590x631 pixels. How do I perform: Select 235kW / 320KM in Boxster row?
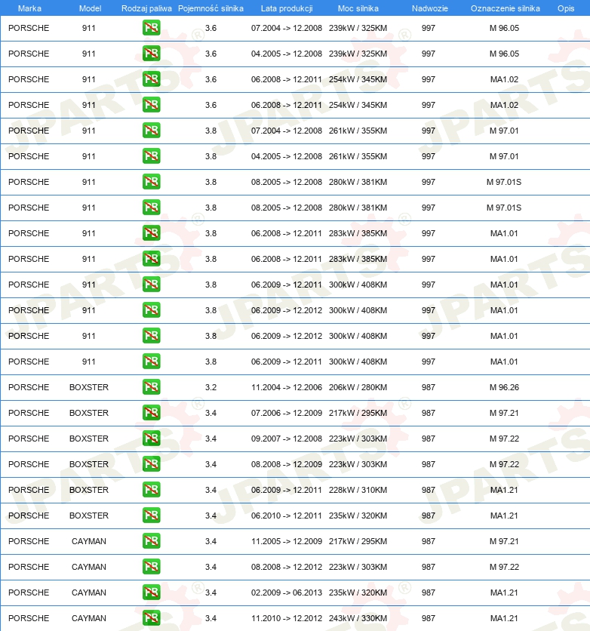tap(358, 516)
